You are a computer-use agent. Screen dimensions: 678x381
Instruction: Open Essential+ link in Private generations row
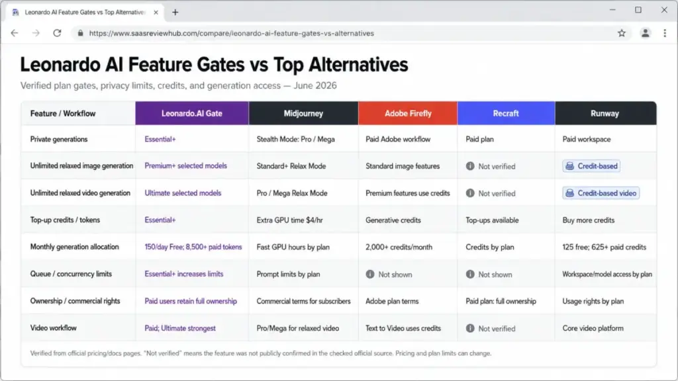click(160, 139)
